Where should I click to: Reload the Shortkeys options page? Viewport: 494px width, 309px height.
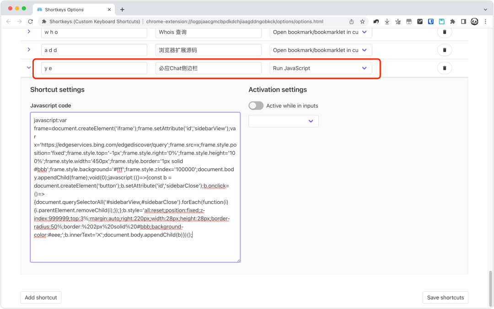click(x=31, y=21)
